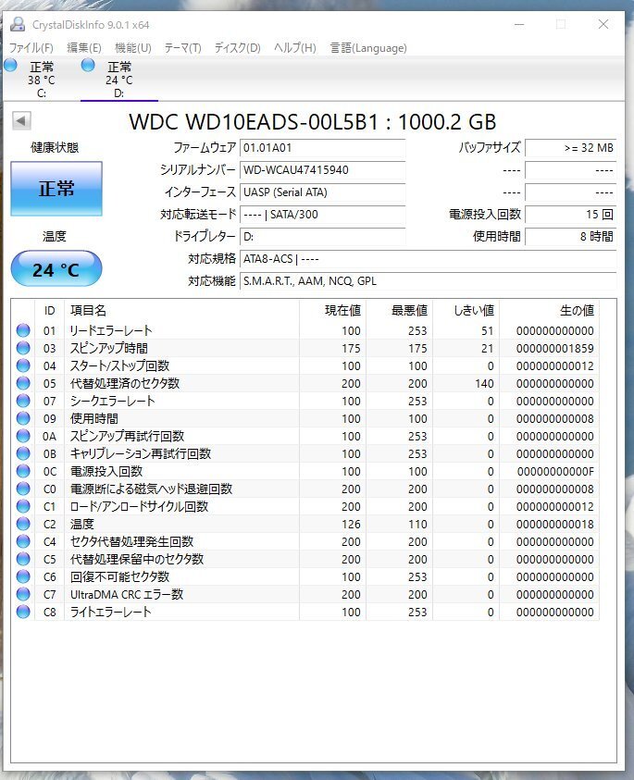
Task: Click status orb for キャリブレーション再試行回数 row
Action: 23,453
